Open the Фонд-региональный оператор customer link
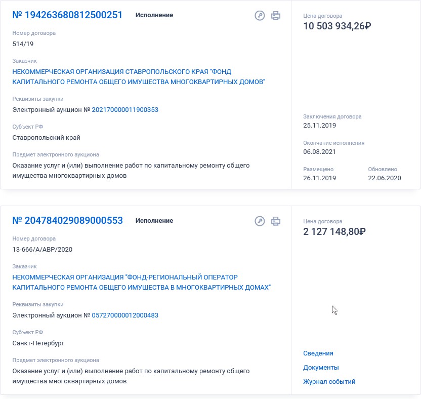 click(142, 283)
